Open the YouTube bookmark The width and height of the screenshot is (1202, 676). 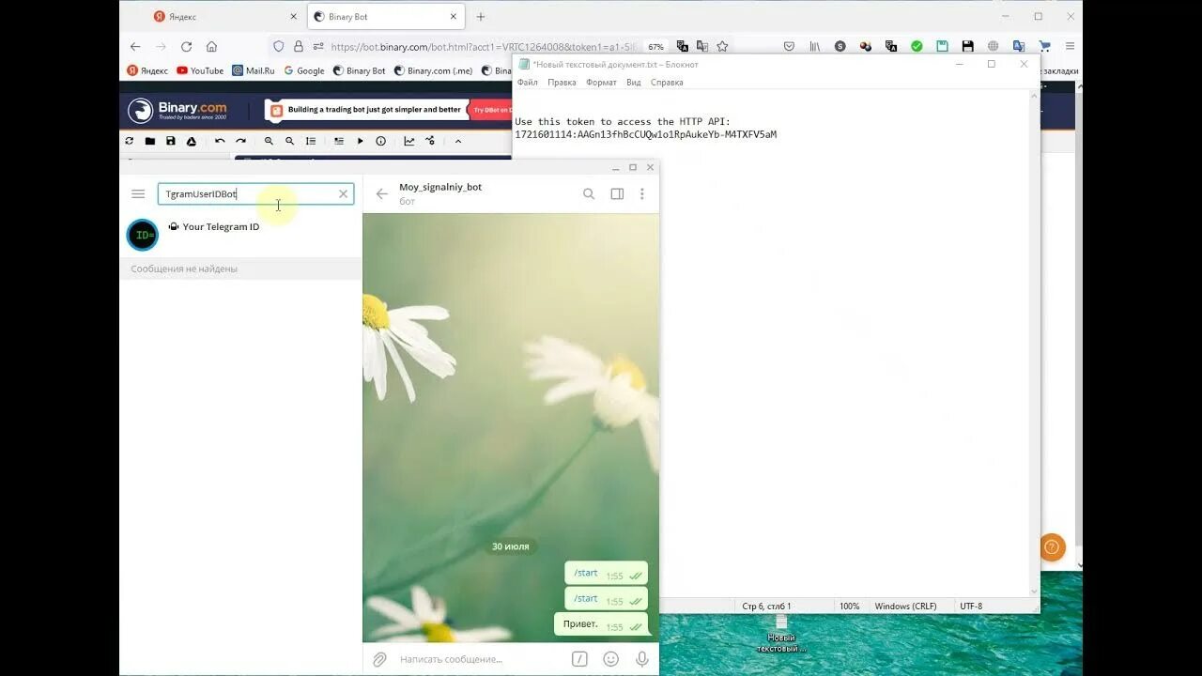tap(200, 70)
